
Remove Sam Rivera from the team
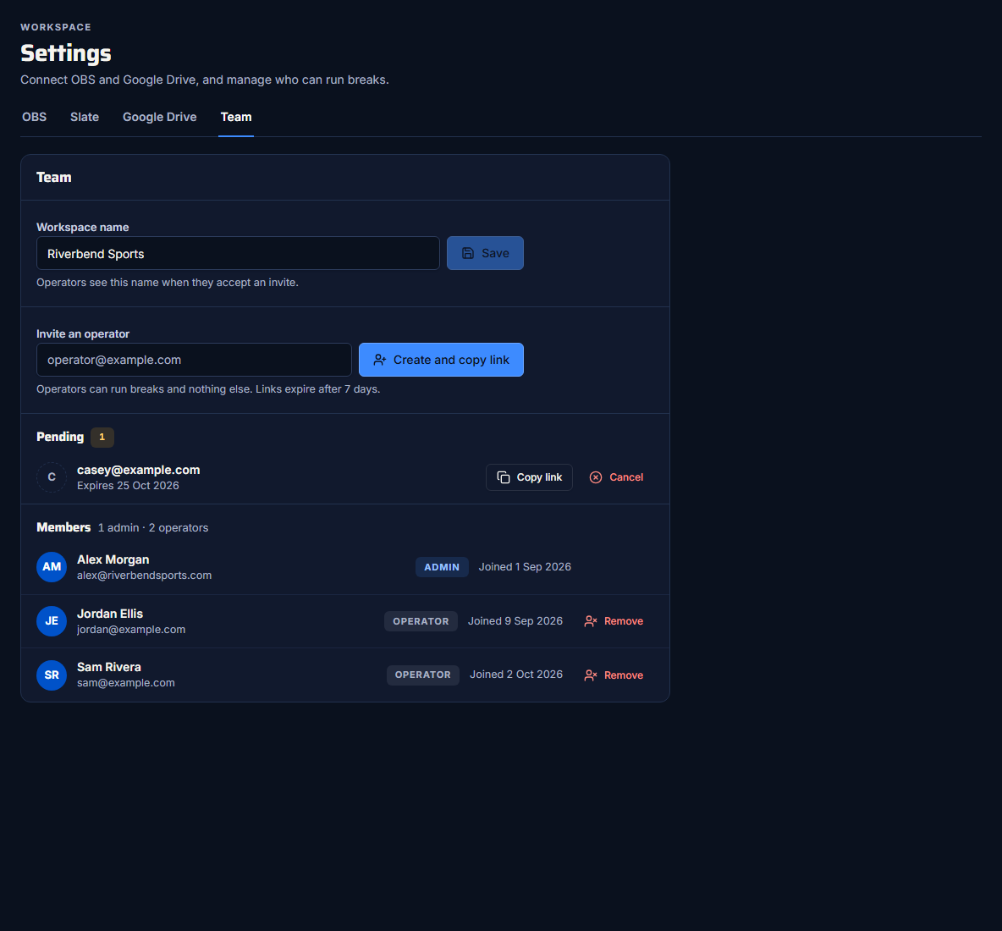(614, 675)
